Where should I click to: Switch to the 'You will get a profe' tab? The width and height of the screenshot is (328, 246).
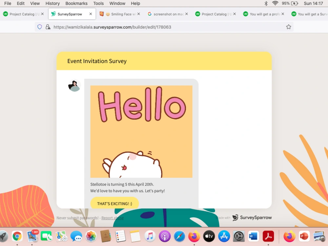point(264,14)
